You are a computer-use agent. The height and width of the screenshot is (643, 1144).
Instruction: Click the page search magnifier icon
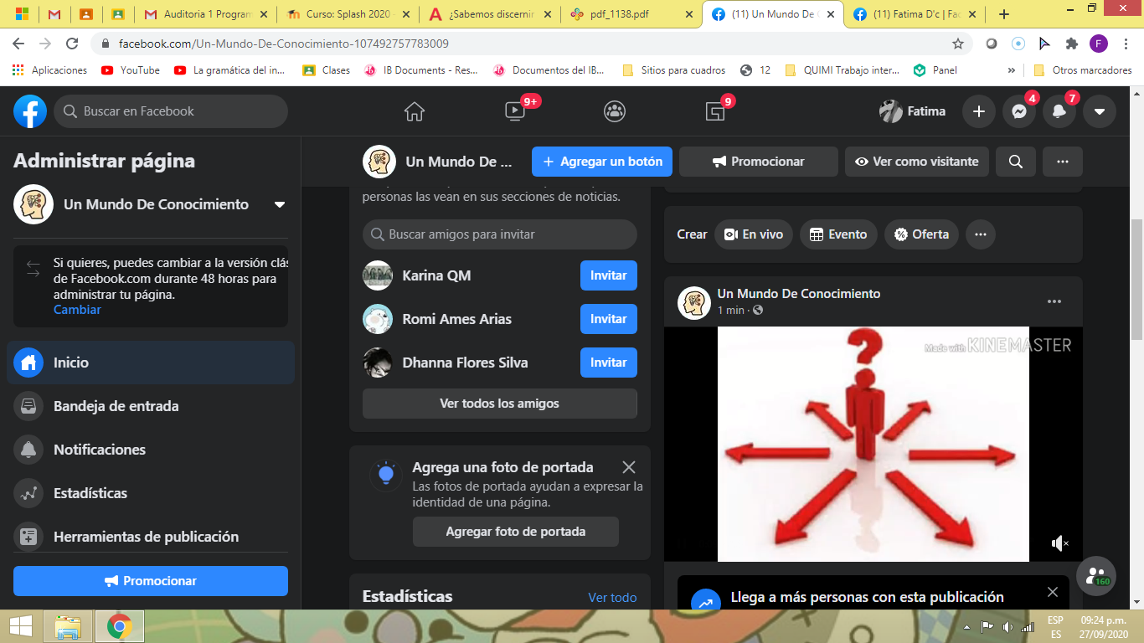(1016, 162)
